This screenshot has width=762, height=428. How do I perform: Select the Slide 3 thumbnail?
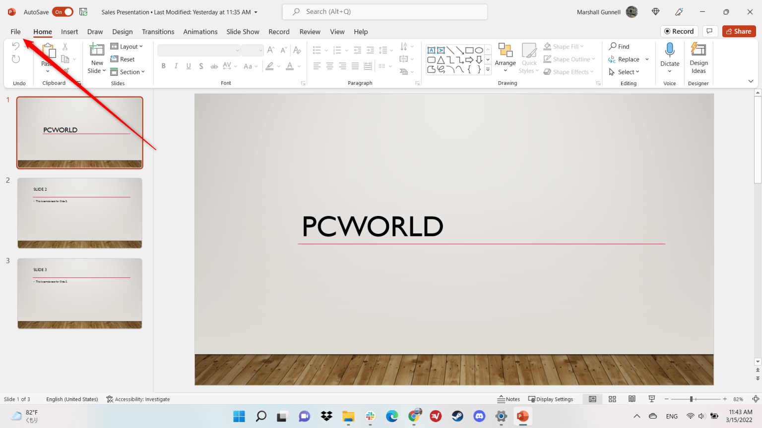tap(79, 294)
